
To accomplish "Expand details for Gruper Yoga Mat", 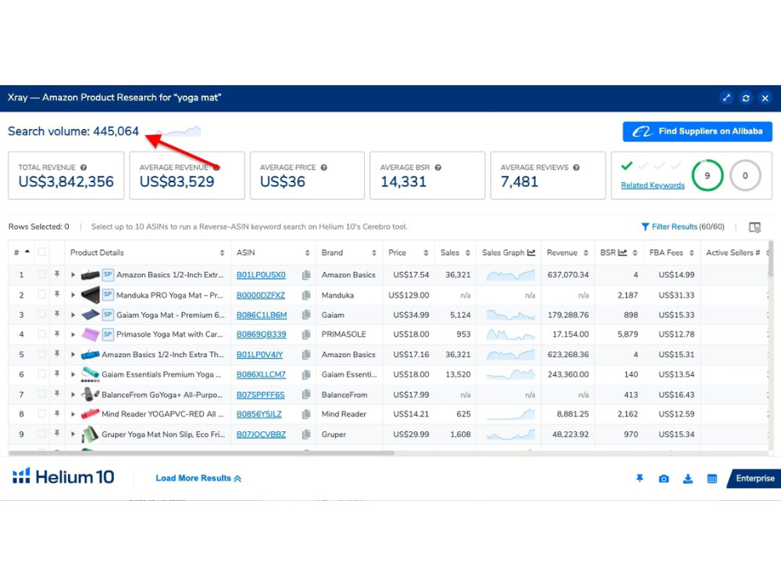I will pos(73,434).
